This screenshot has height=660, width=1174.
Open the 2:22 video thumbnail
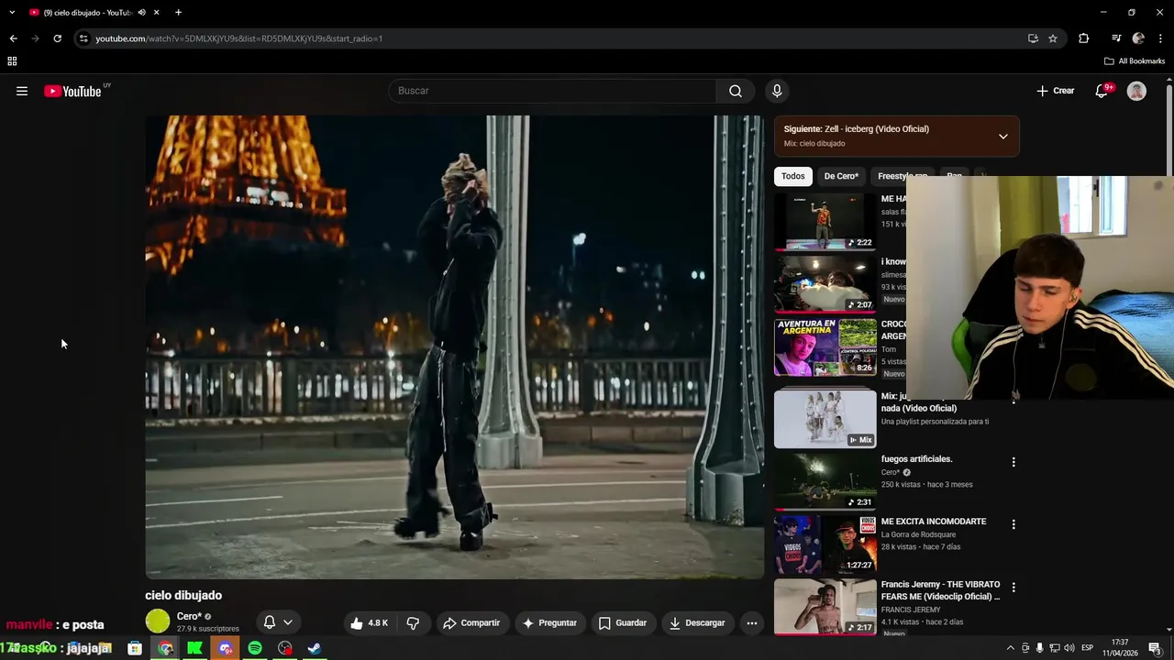pos(825,222)
